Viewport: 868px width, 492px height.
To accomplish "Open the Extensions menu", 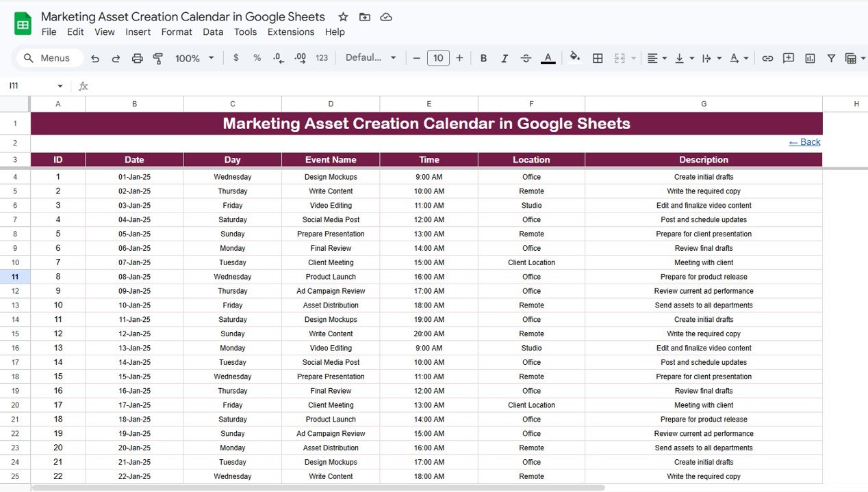I will coord(291,31).
